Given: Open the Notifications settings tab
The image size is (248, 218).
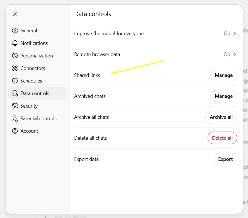Looking at the screenshot, I should pos(34,43).
